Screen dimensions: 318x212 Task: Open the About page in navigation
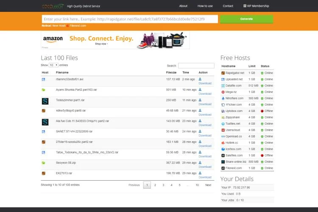(x=183, y=6)
